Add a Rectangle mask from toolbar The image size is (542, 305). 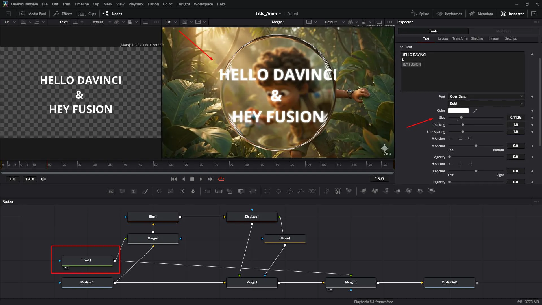pyautogui.click(x=267, y=191)
